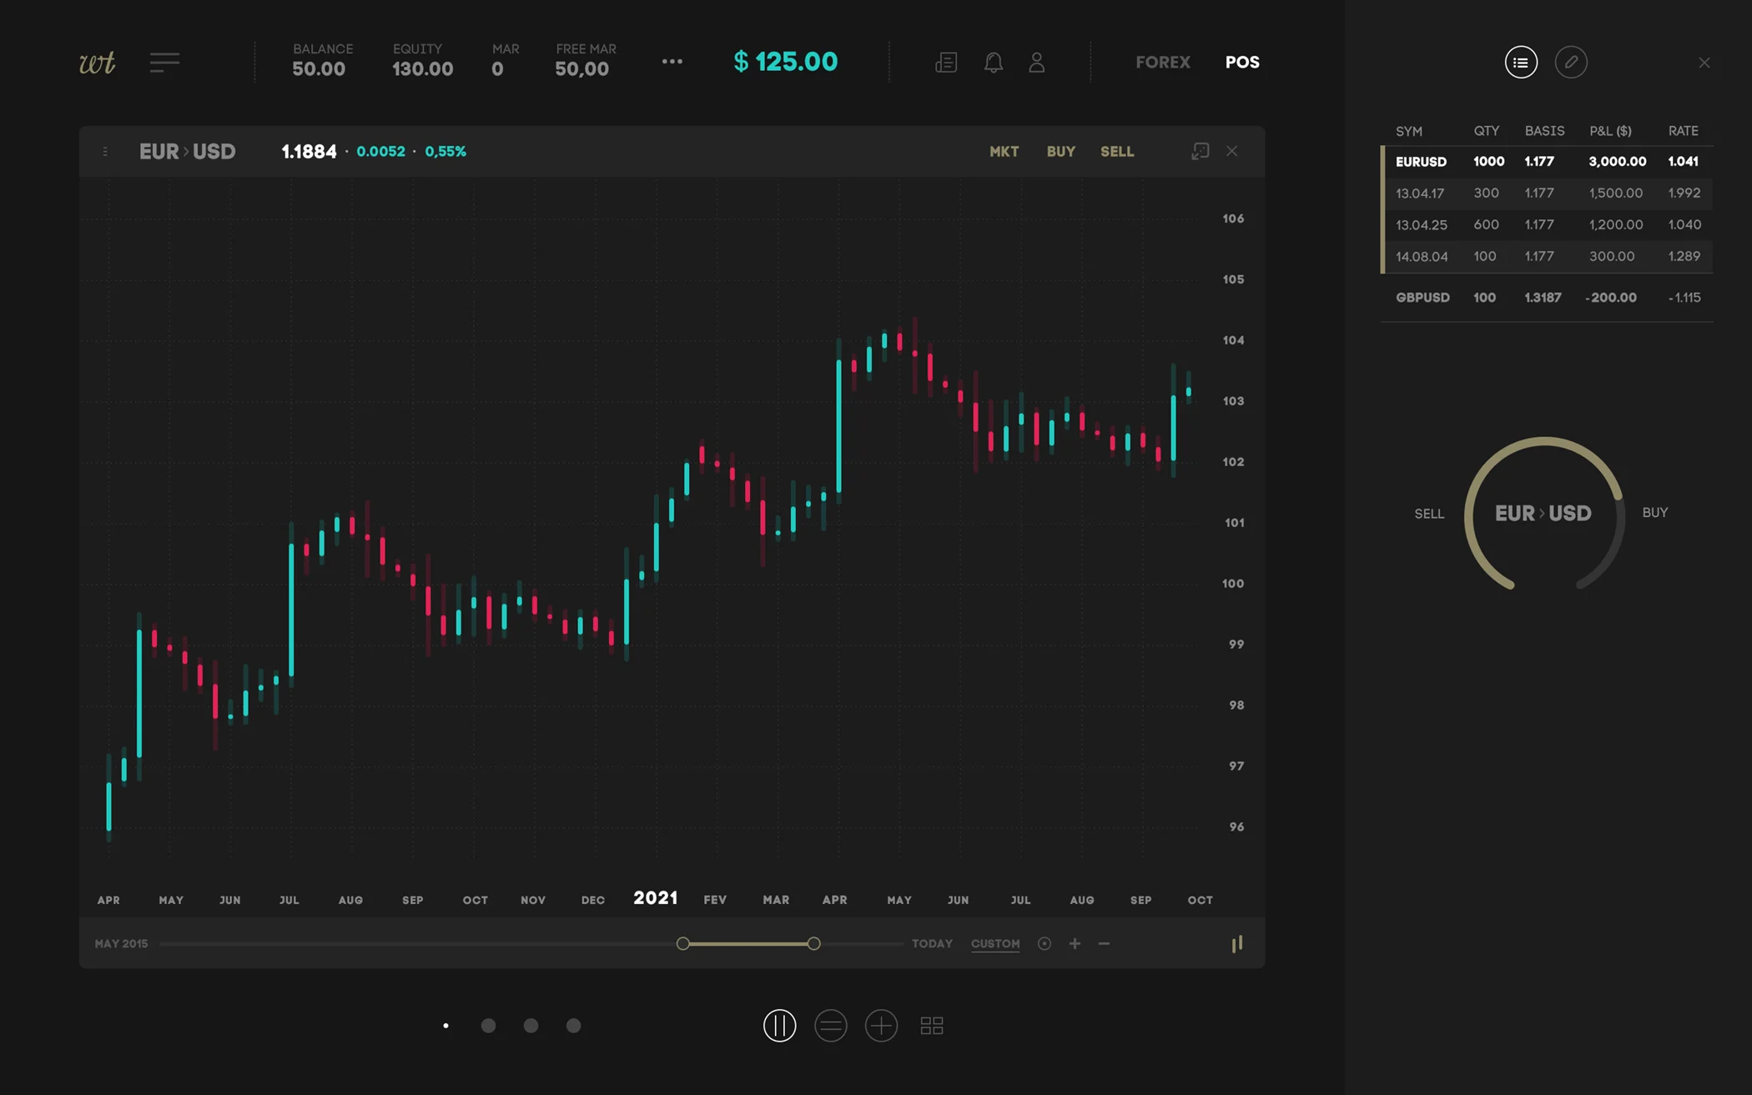This screenshot has height=1095, width=1752.
Task: Select the fourth page dot
Action: [x=573, y=1026]
